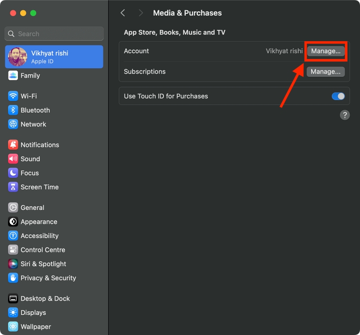Screen dimensions: 360x335
Task: Click Manage next to Account
Action: pyautogui.click(x=326, y=51)
